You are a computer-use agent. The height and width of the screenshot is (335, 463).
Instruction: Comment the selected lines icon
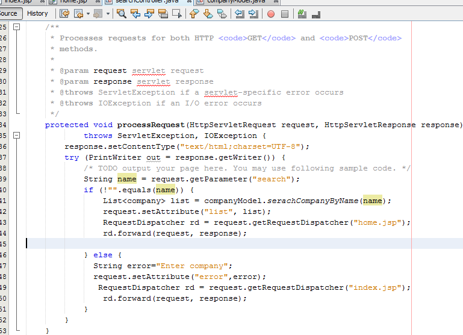coord(302,14)
